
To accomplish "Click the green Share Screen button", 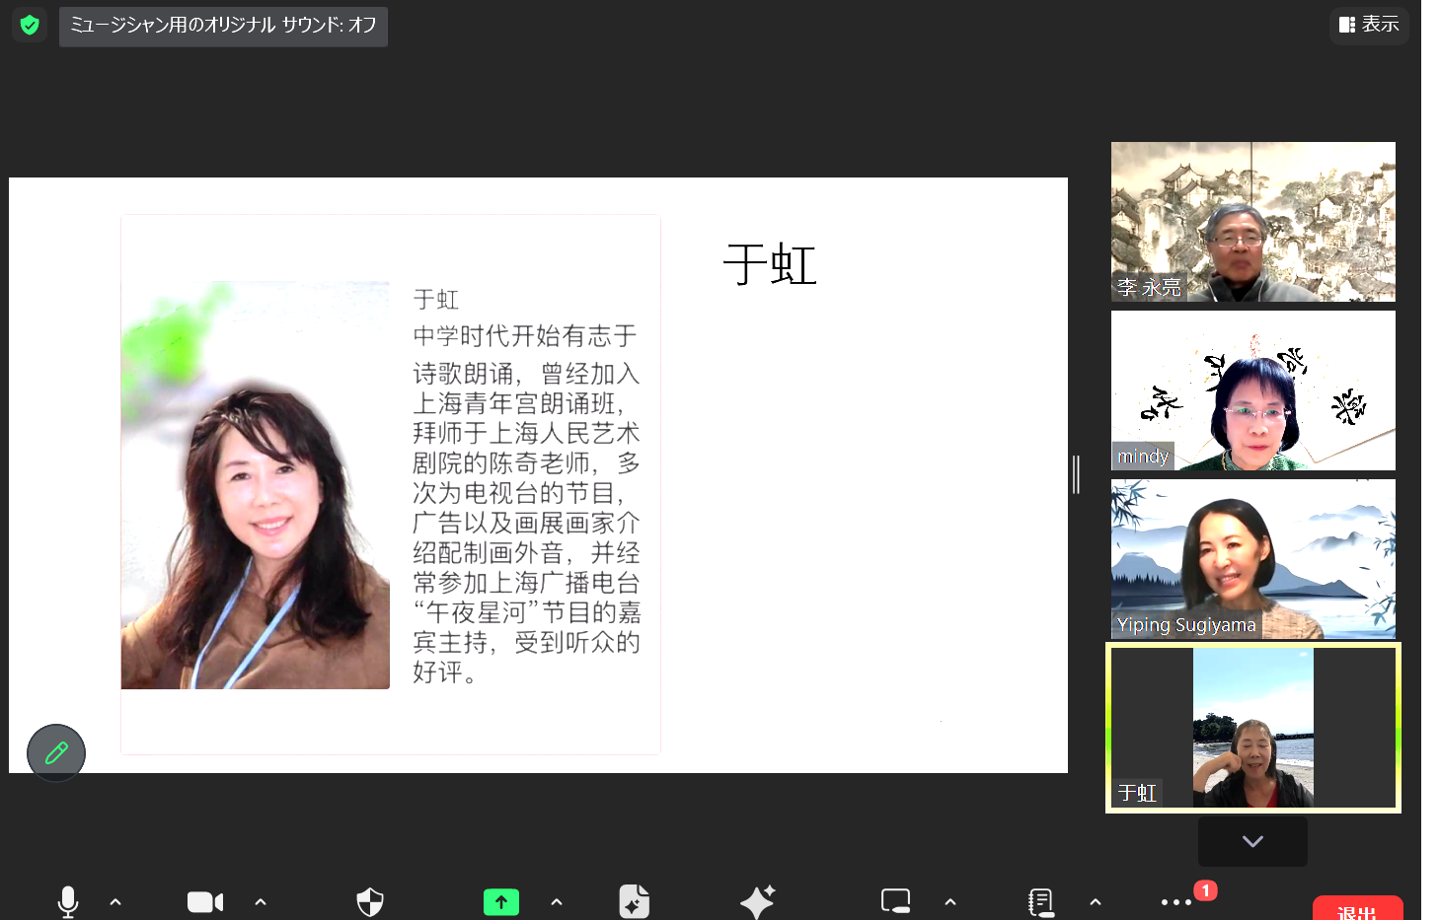I will coord(501,901).
